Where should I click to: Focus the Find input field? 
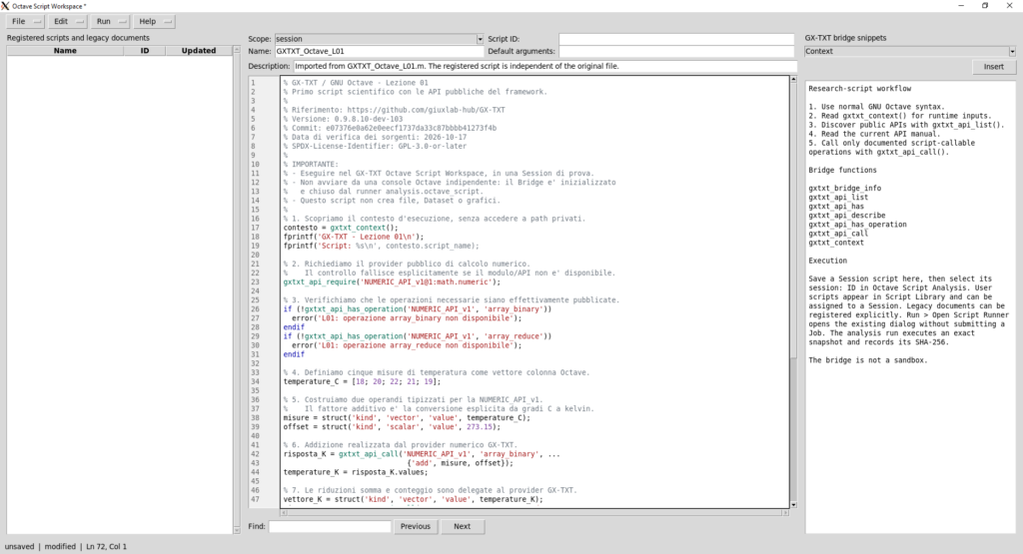tap(330, 527)
